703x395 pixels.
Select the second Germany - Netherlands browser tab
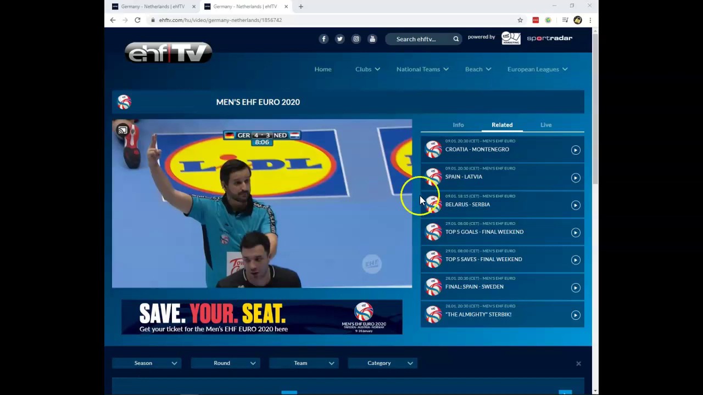pos(245,7)
